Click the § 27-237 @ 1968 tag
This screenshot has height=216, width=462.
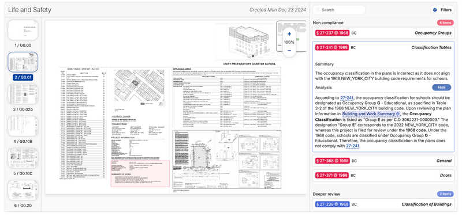tap(332, 33)
